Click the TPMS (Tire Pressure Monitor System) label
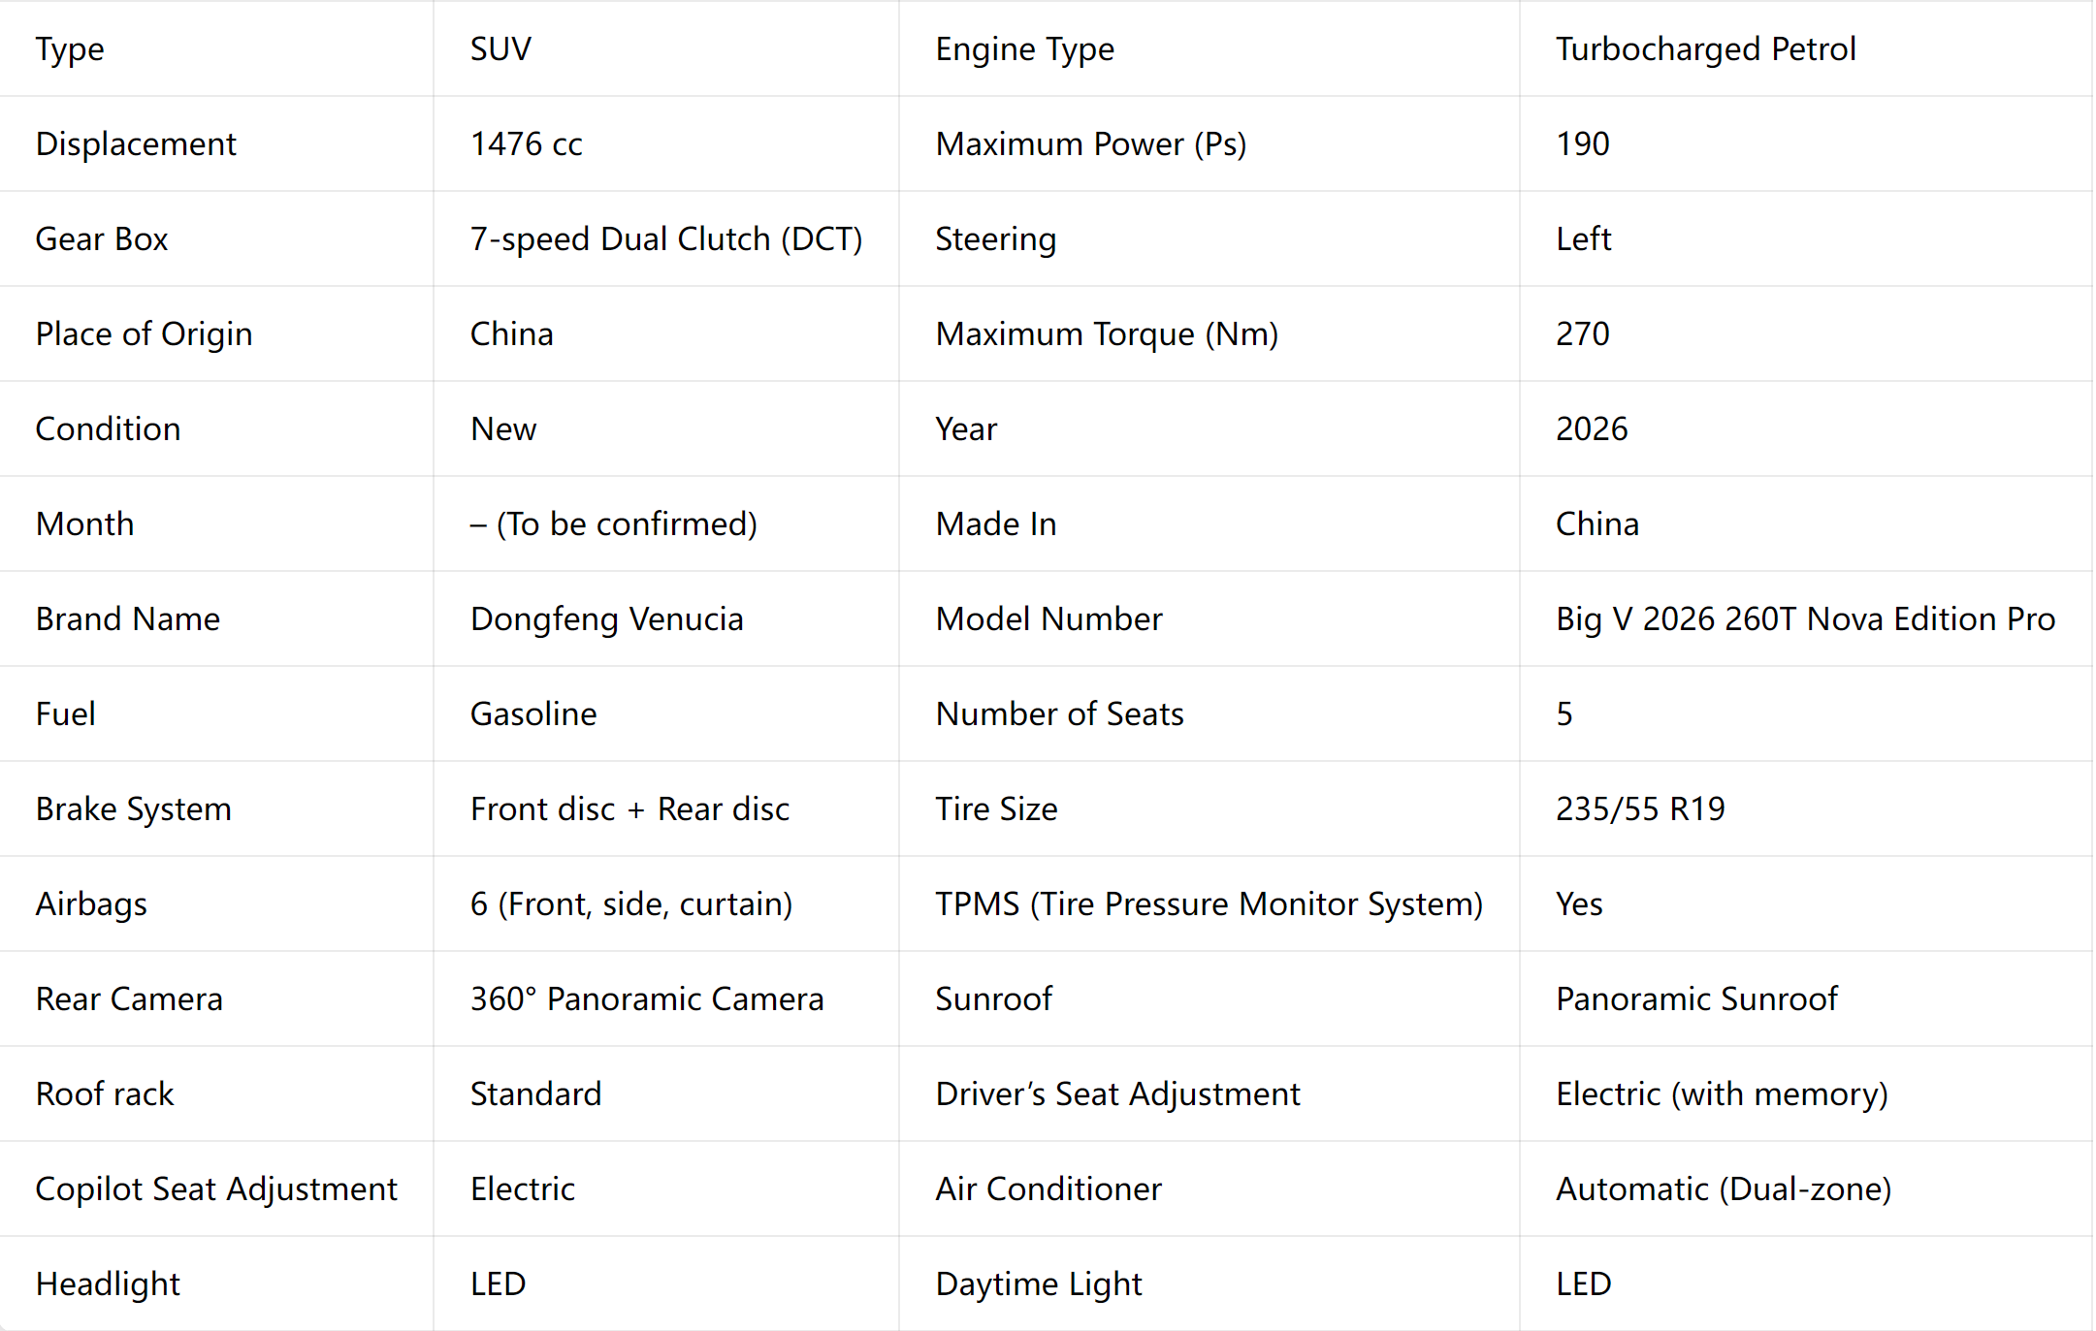 (1209, 903)
